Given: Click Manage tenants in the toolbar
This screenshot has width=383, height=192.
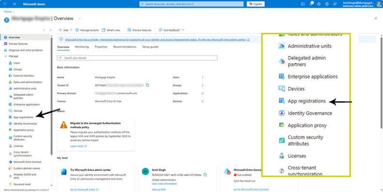Looking at the screenshot, I should 87,30.
